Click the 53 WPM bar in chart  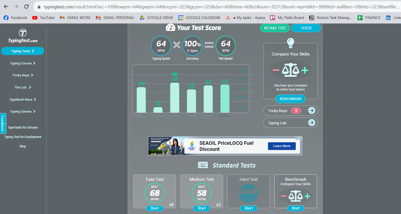pyautogui.click(x=191, y=101)
